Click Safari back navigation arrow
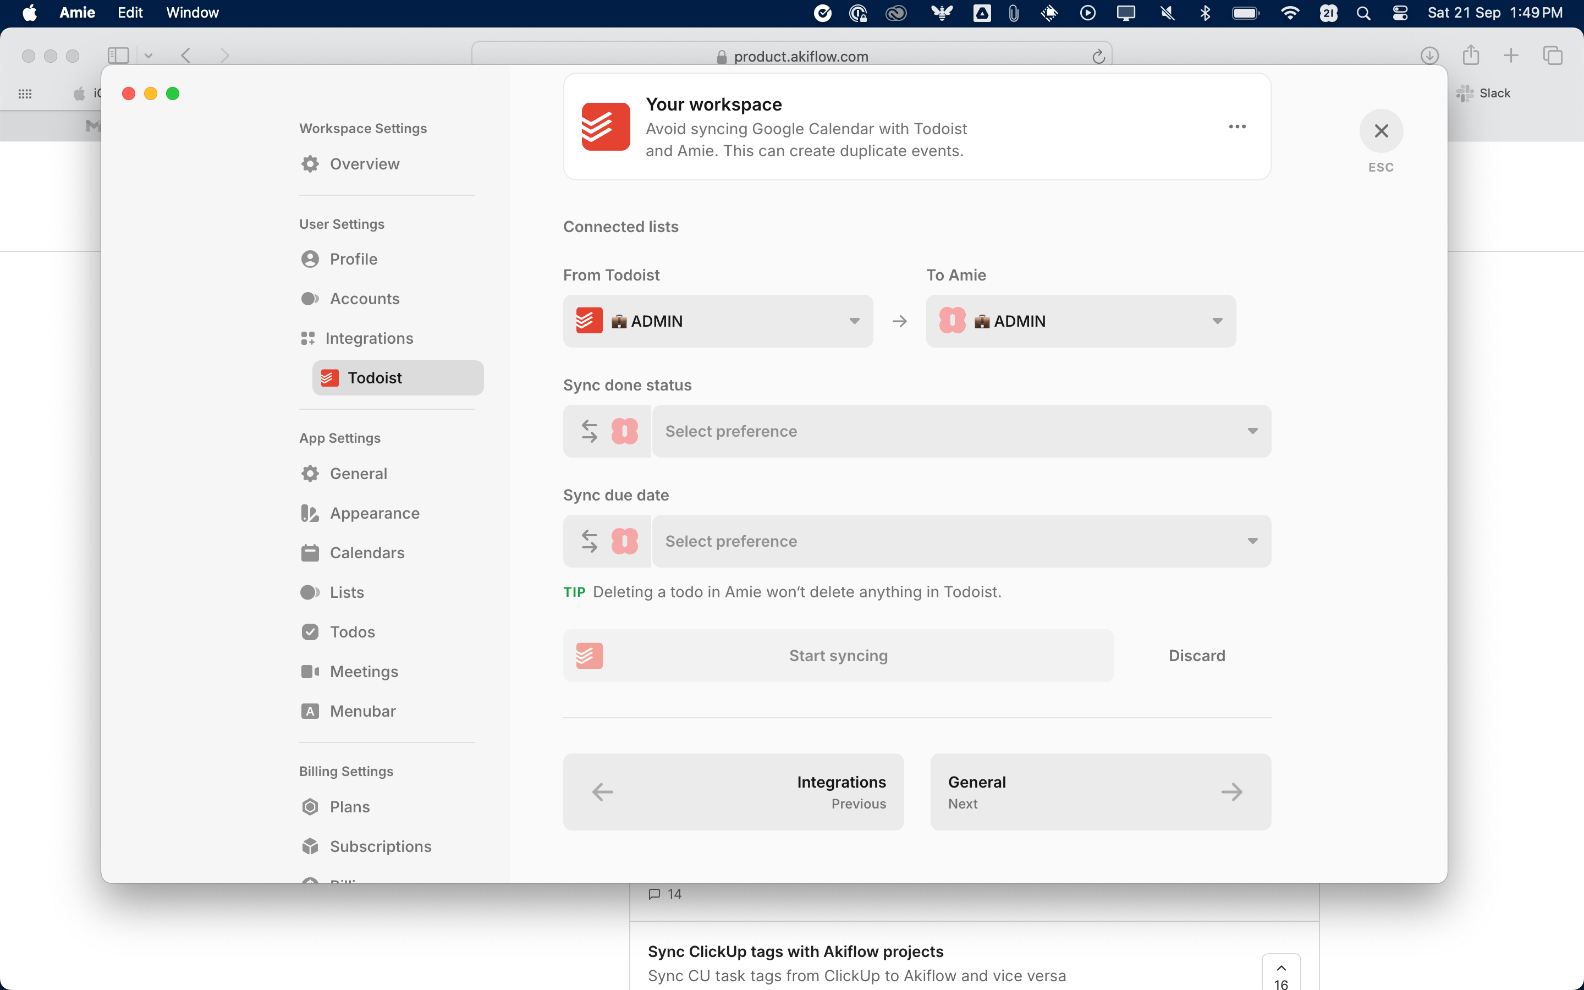1584x990 pixels. coord(186,56)
